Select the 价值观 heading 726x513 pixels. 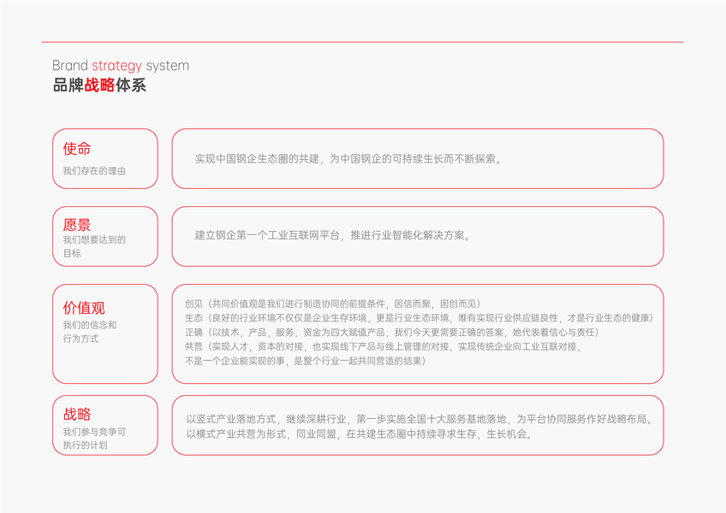[x=84, y=308]
